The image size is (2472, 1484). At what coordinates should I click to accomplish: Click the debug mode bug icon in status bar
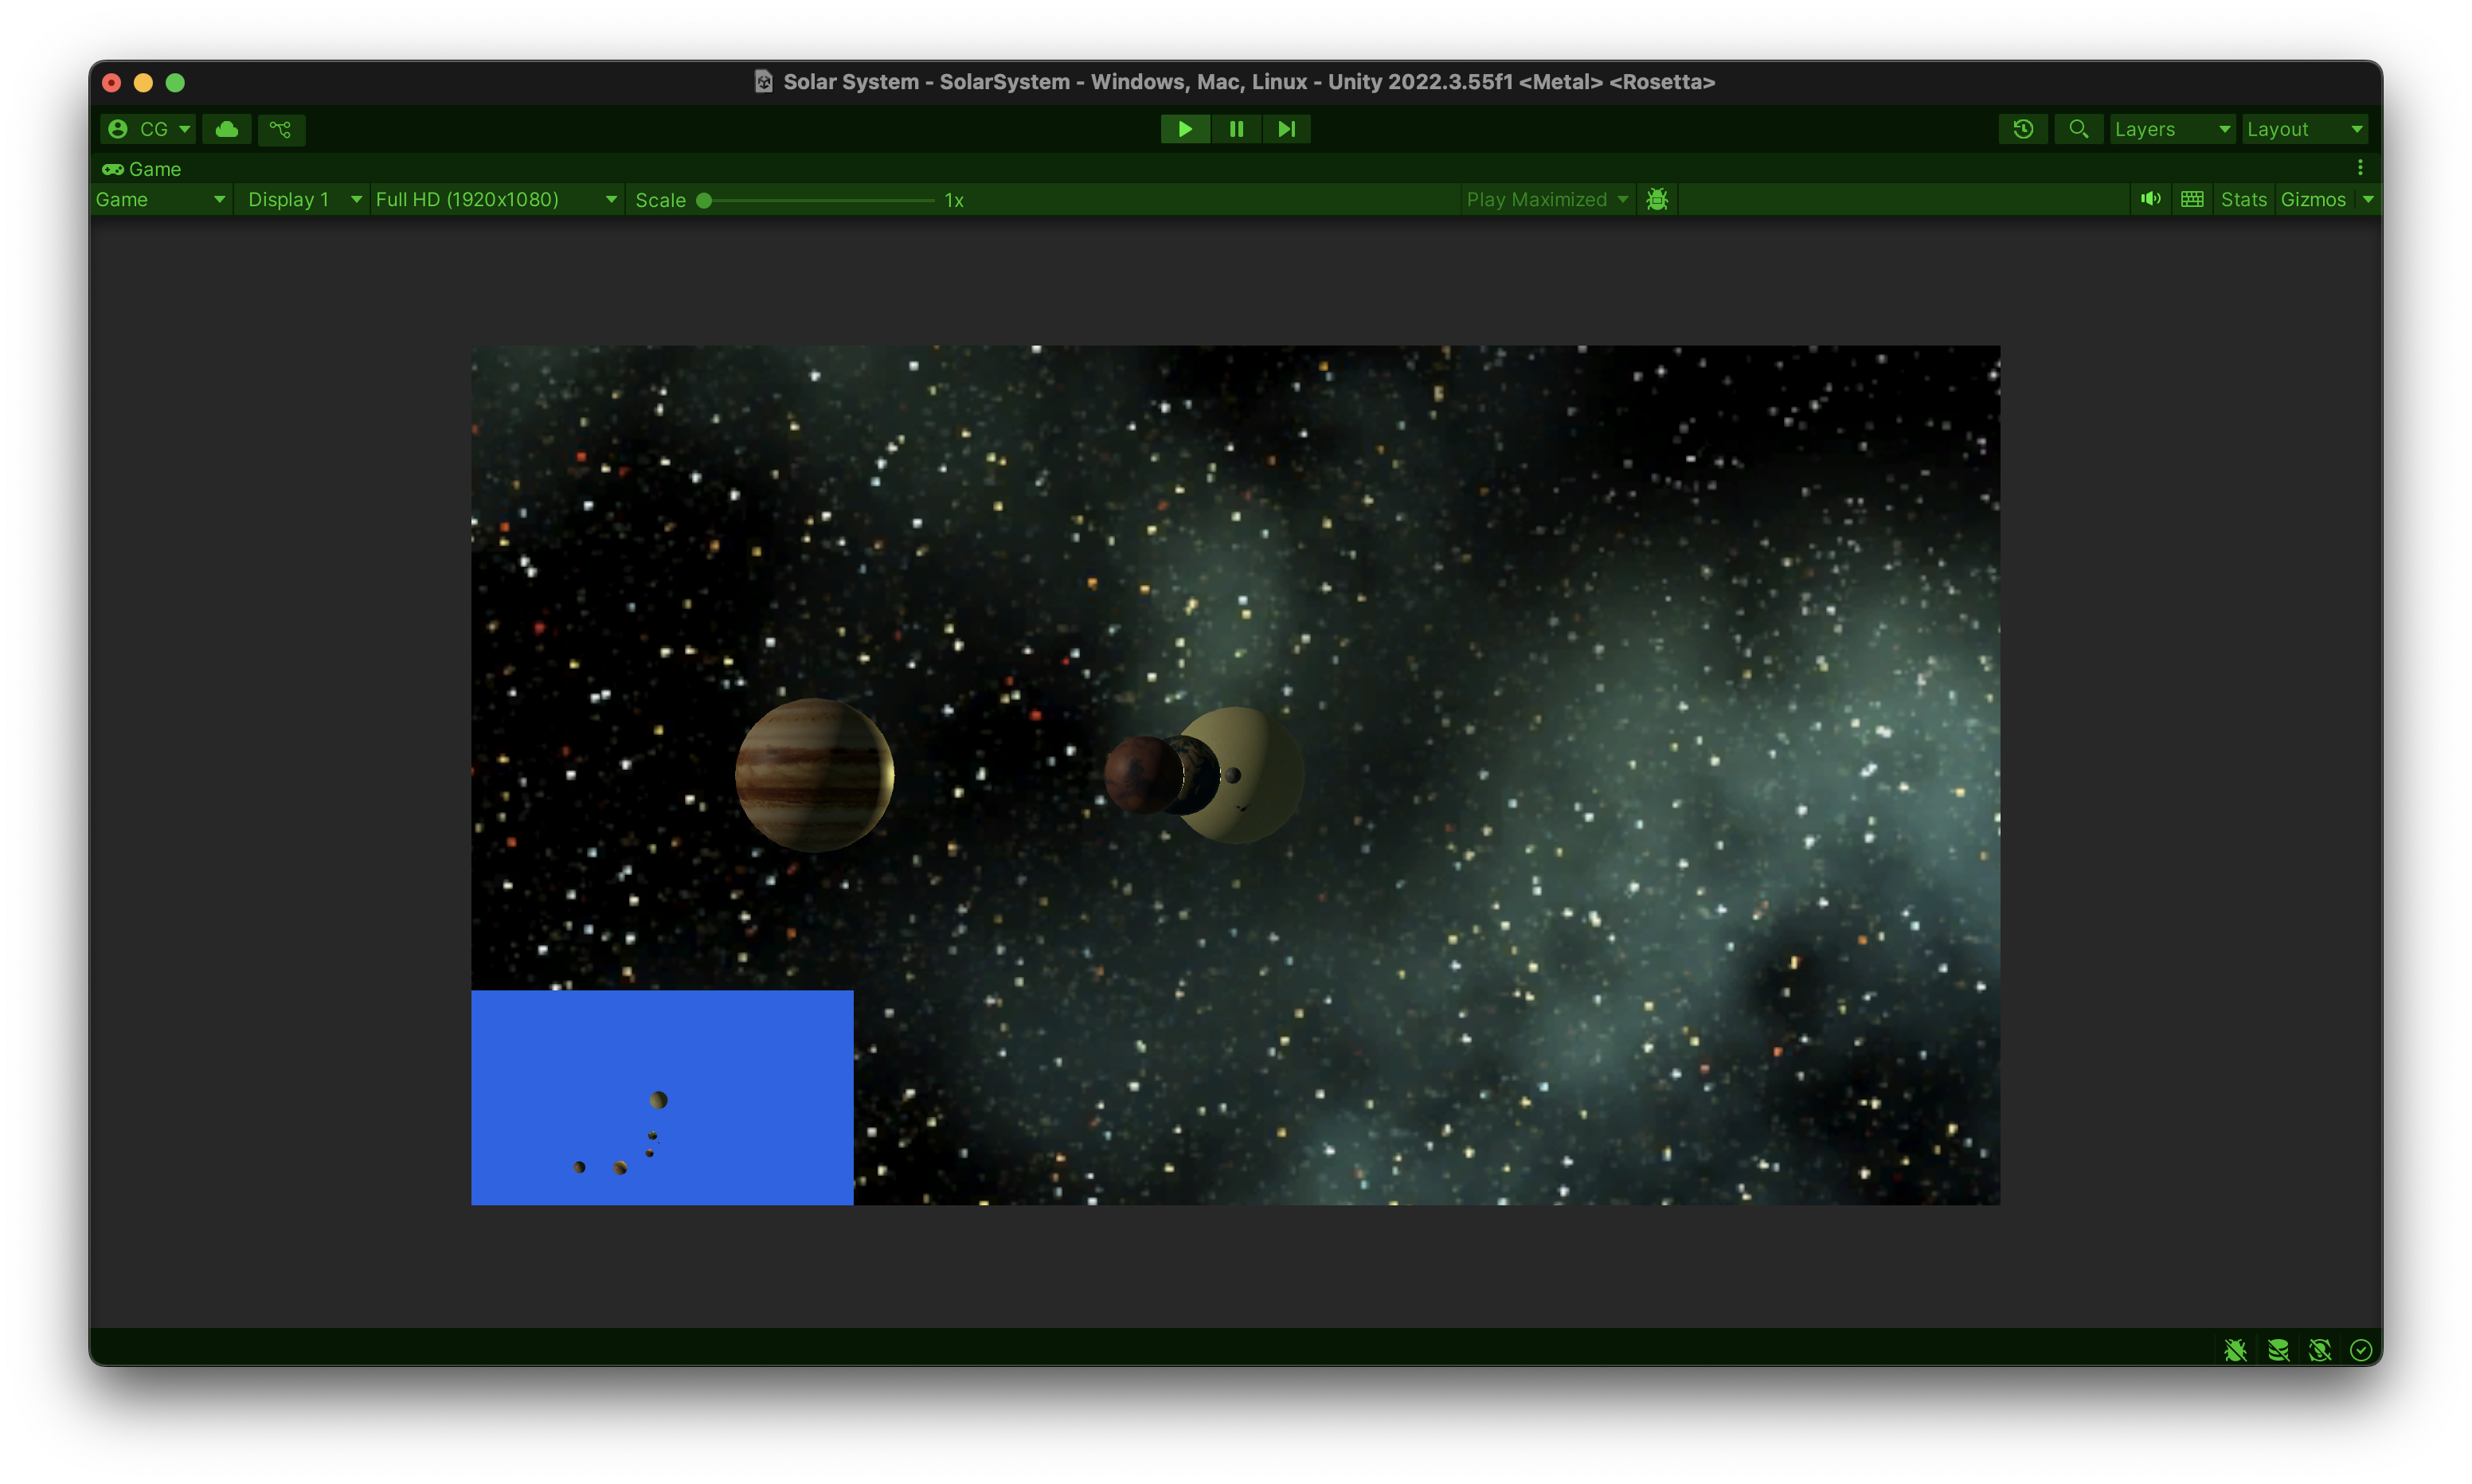[2235, 1351]
